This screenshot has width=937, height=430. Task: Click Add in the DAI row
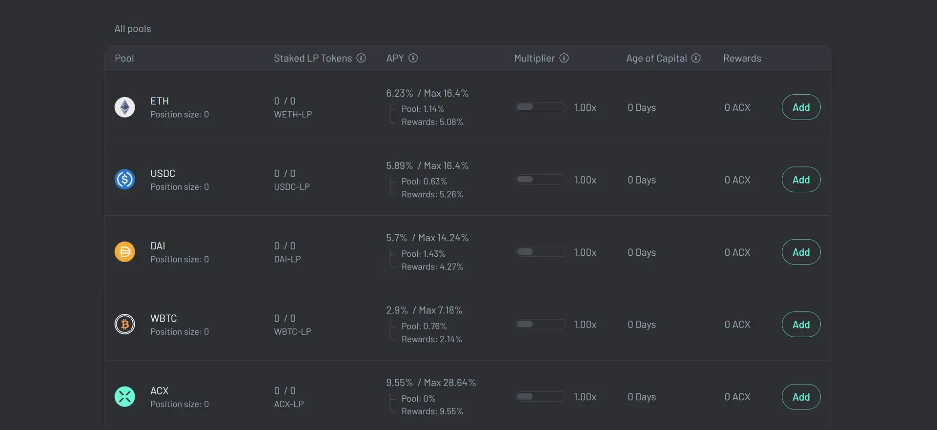801,252
